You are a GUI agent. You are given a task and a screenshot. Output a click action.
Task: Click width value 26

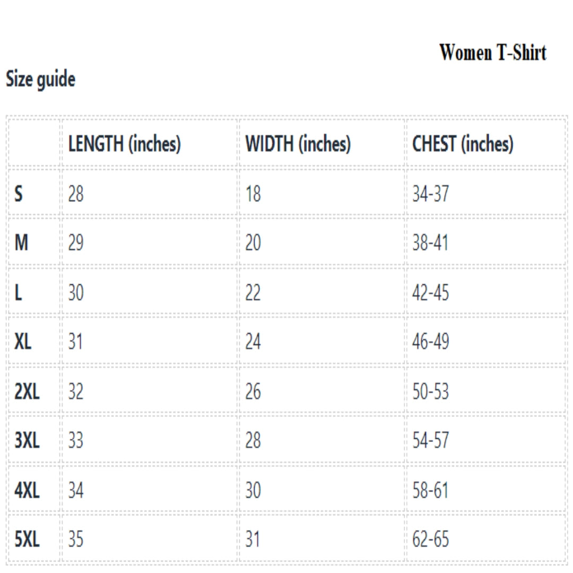(253, 392)
